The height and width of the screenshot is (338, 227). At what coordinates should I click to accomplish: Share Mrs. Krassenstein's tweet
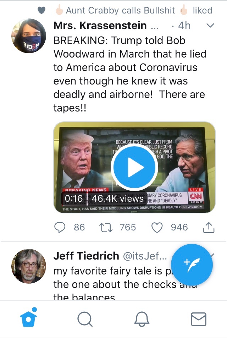pyautogui.click(x=209, y=227)
